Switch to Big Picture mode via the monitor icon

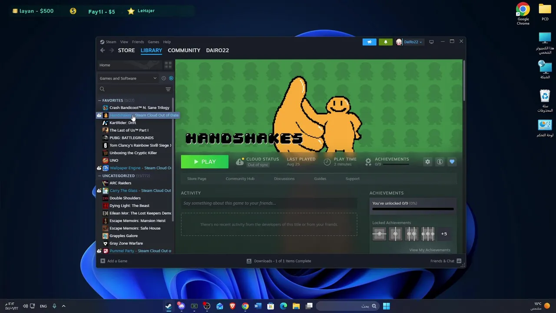pyautogui.click(x=431, y=42)
